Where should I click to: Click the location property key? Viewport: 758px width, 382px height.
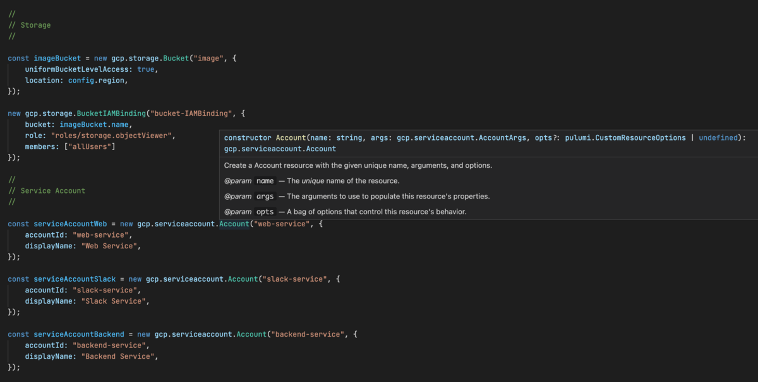pos(44,81)
